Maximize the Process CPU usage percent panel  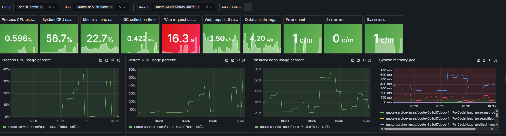pos(118,60)
